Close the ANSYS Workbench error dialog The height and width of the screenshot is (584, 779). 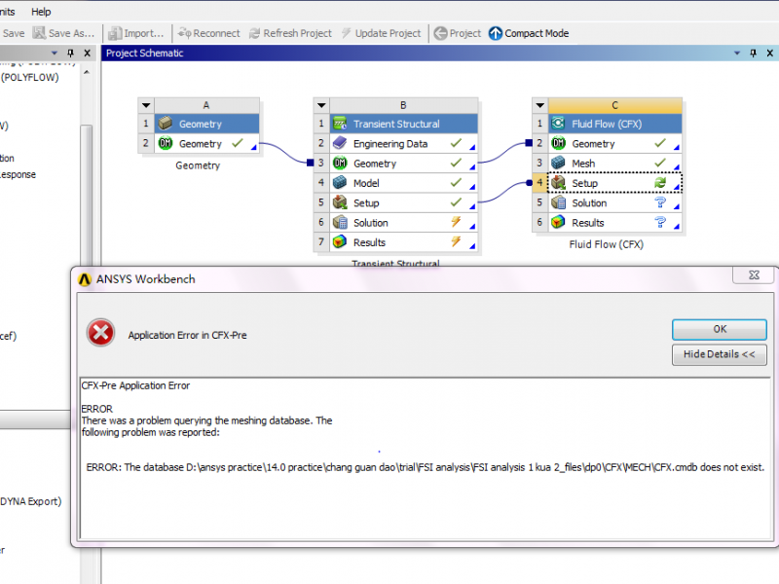click(x=754, y=275)
